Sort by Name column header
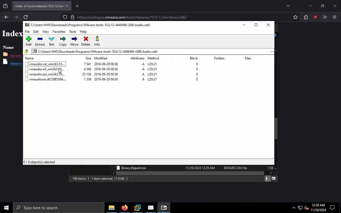Image resolution: width=341 pixels, height=213 pixels. [45, 58]
